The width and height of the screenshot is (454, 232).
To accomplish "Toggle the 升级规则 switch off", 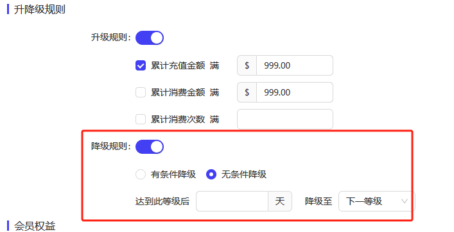I will click(150, 38).
